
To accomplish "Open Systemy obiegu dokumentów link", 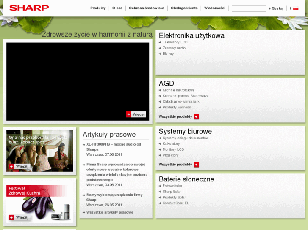I will [186, 138].
